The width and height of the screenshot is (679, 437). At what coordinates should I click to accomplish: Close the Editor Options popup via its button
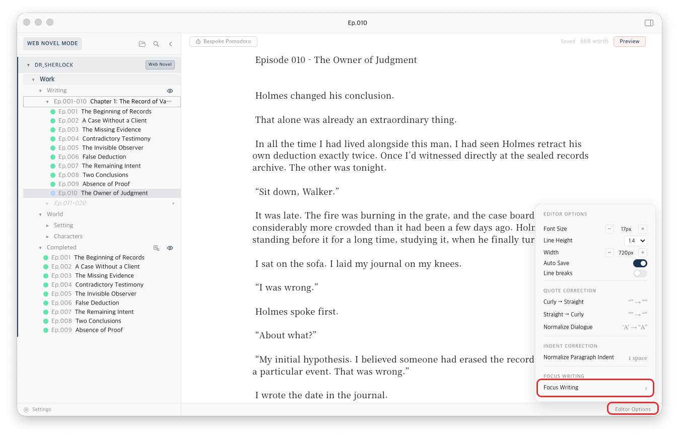click(633, 409)
